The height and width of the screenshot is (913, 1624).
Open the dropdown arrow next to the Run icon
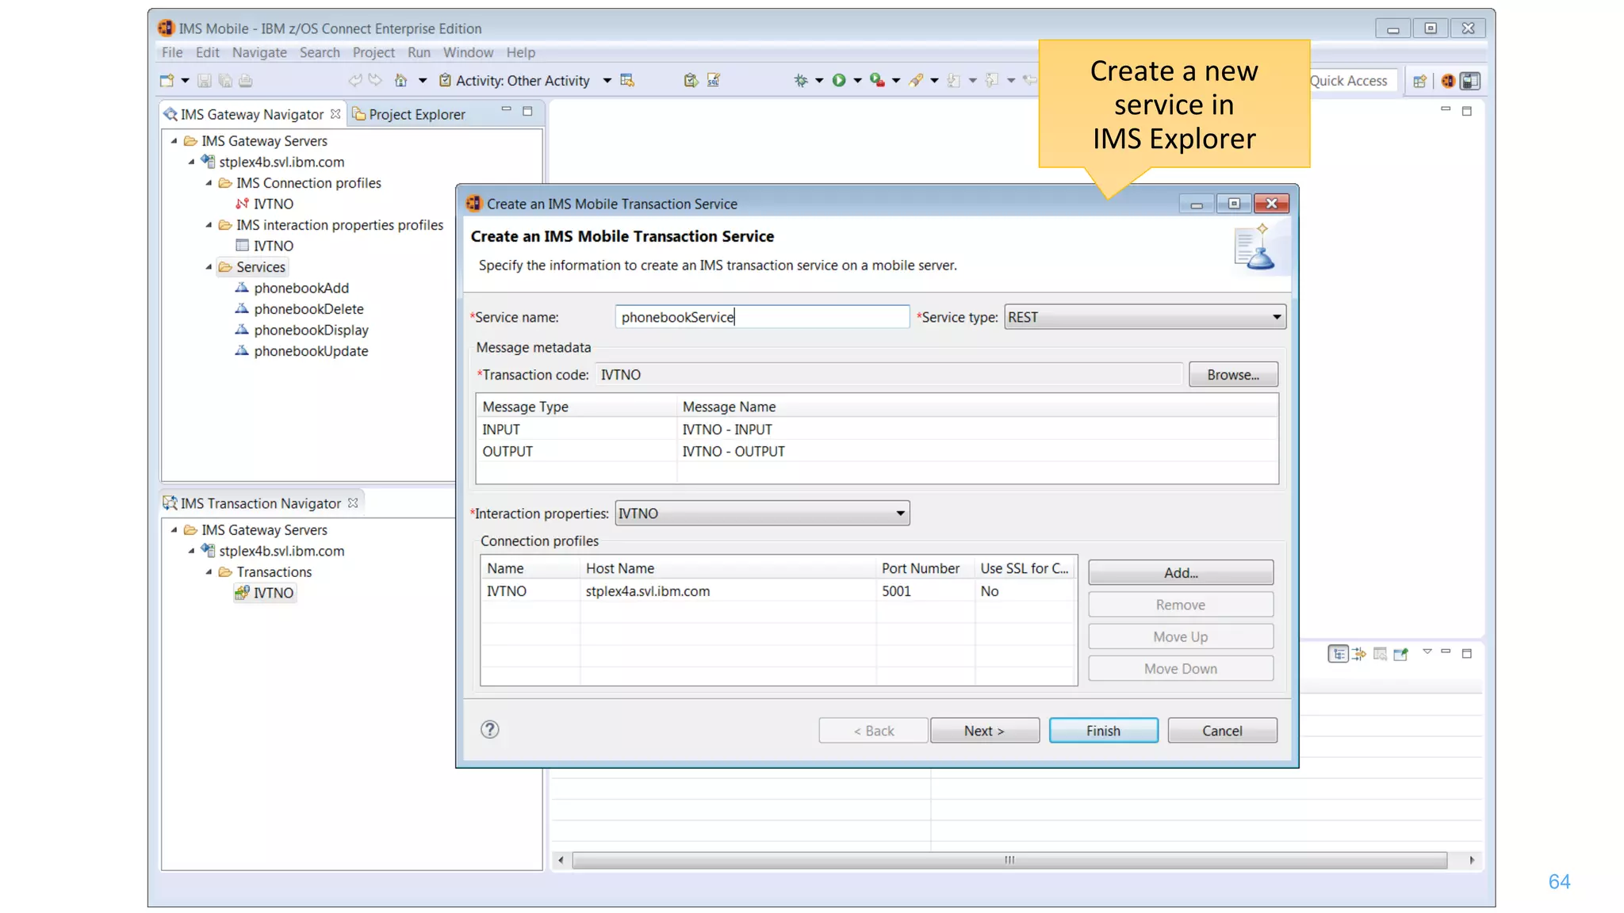tap(858, 81)
